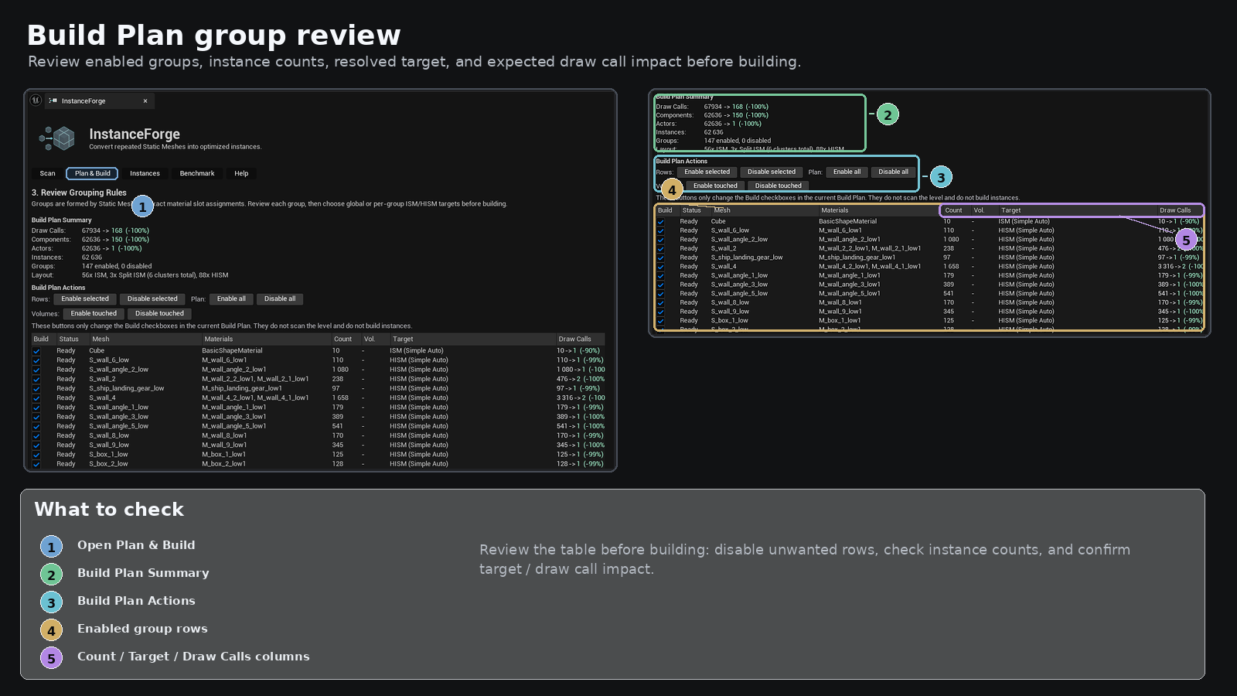1237x696 pixels.
Task: Toggle S_wall_4 row checkbox in zoomed right panel
Action: [x=661, y=267]
